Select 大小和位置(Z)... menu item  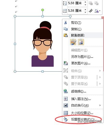point(83,113)
